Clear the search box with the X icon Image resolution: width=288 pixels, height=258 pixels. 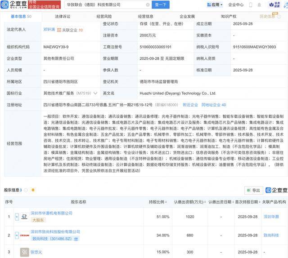pos(147,4)
